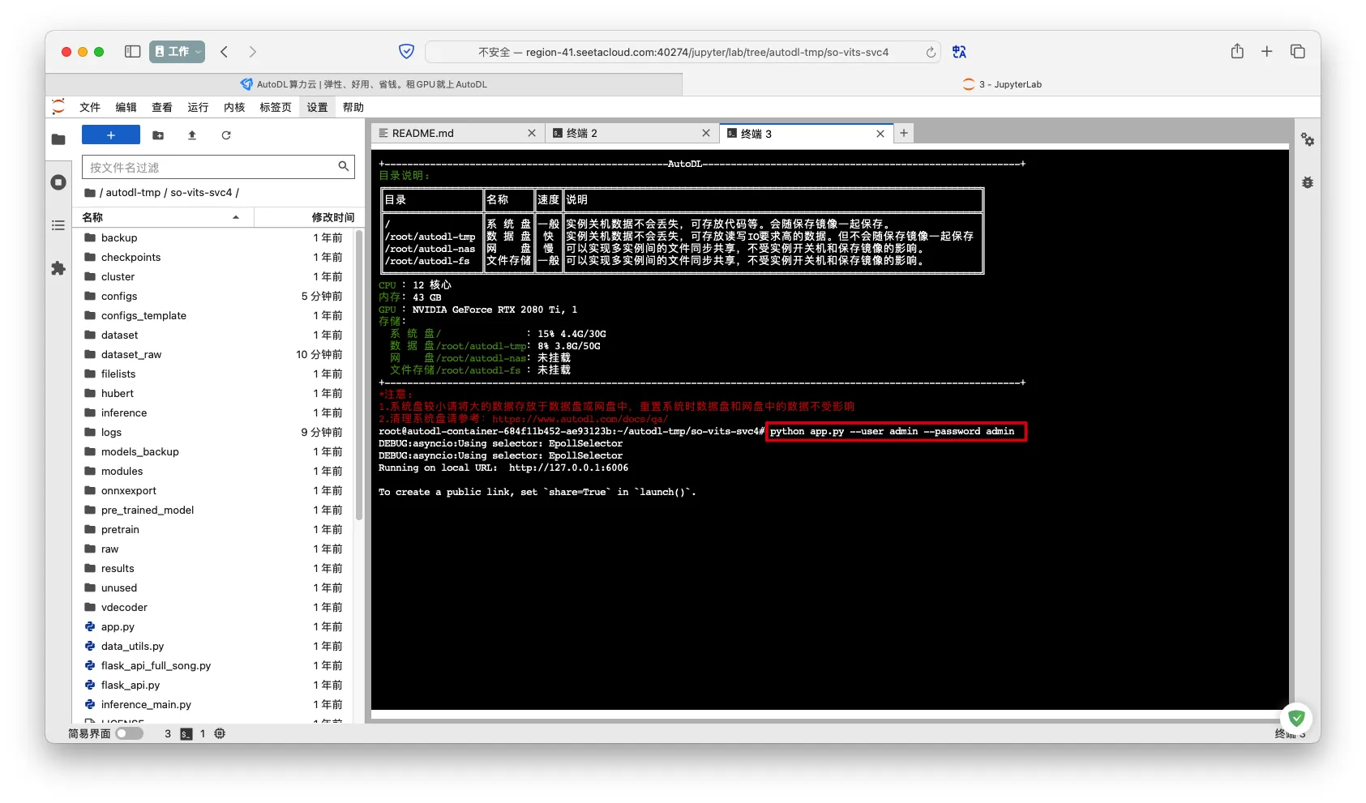Open the debugger bug icon
Image resolution: width=1366 pixels, height=803 pixels.
[x=1307, y=182]
